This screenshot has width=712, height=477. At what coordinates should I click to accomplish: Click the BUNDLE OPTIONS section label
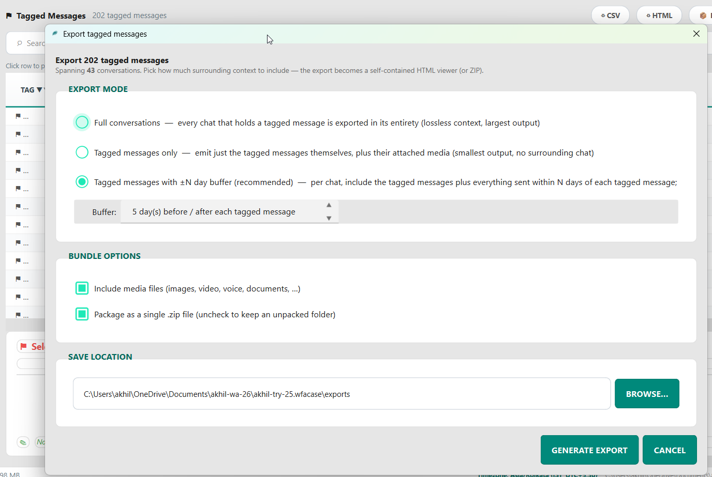105,256
